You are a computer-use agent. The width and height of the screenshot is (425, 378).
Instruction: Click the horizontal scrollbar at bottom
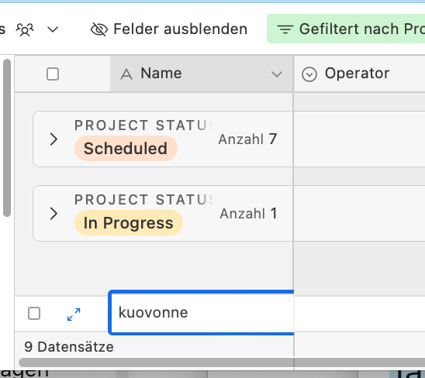(222, 363)
